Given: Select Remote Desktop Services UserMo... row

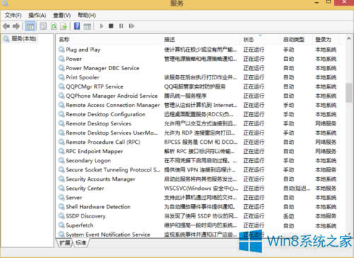Looking at the screenshot, I should (x=198, y=133).
